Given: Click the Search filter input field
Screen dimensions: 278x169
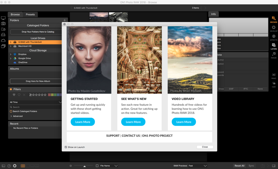Looking at the screenshot, I should (36, 107).
